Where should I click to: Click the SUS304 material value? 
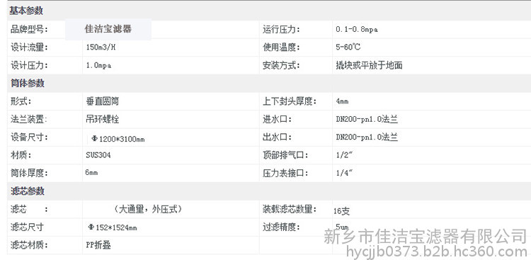(x=98, y=155)
